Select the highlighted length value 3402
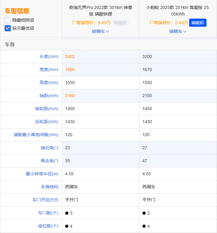The height and width of the screenshot is (233, 217). [x=70, y=56]
